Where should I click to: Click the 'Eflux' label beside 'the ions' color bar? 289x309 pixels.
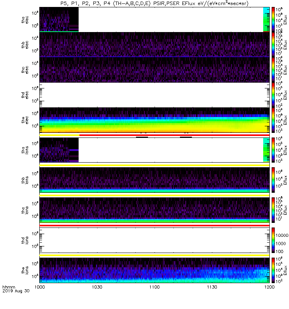coord(285,270)
